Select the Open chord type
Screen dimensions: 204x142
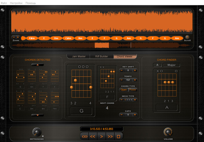point(124,90)
